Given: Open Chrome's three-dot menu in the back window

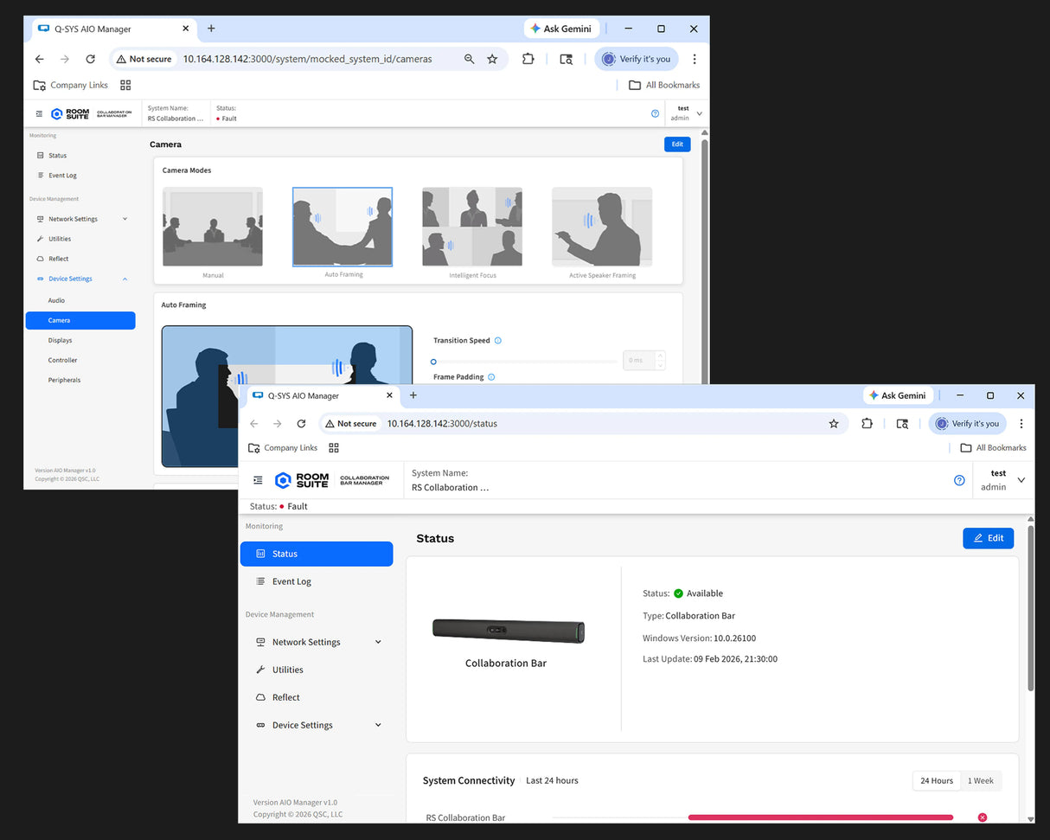Looking at the screenshot, I should click(x=695, y=59).
